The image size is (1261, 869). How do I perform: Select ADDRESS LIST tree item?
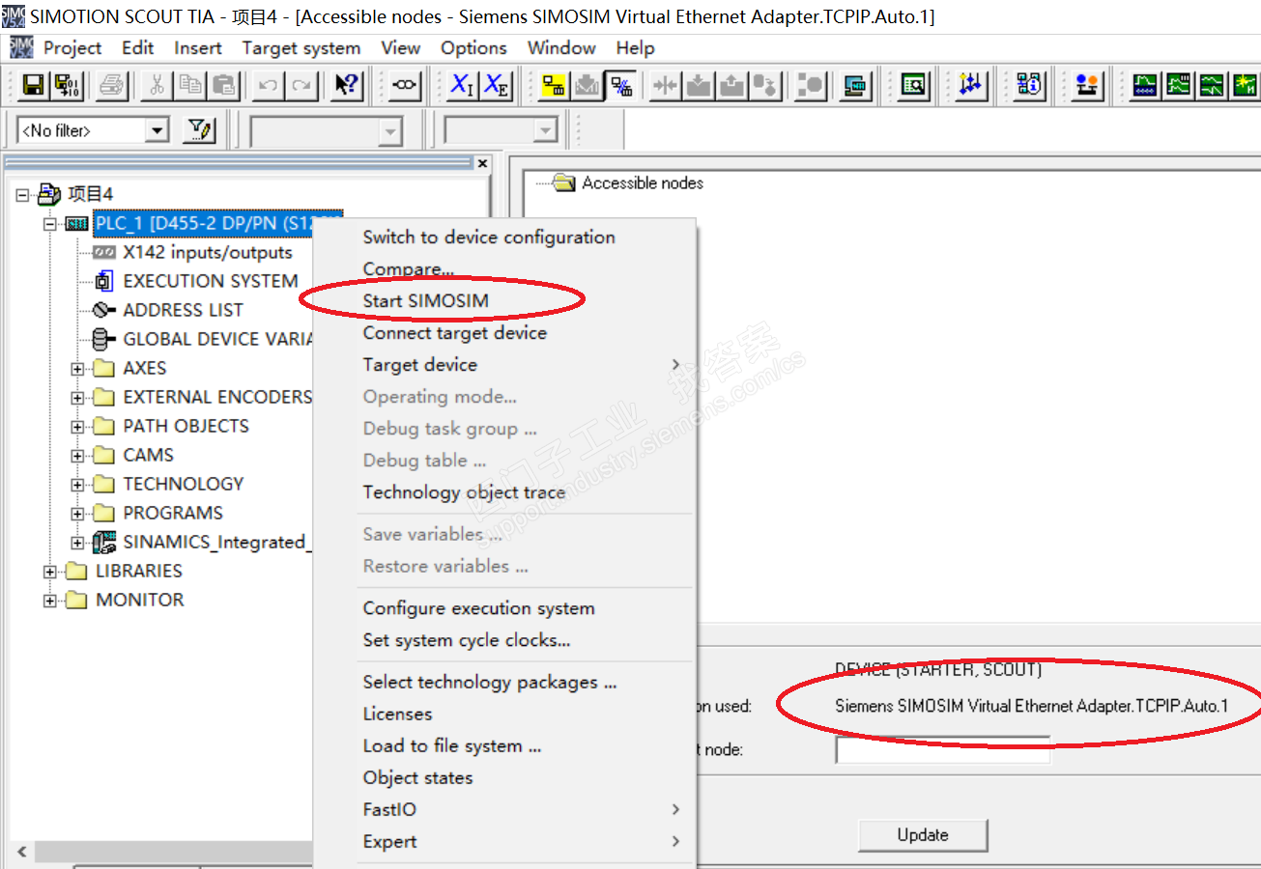pyautogui.click(x=184, y=310)
